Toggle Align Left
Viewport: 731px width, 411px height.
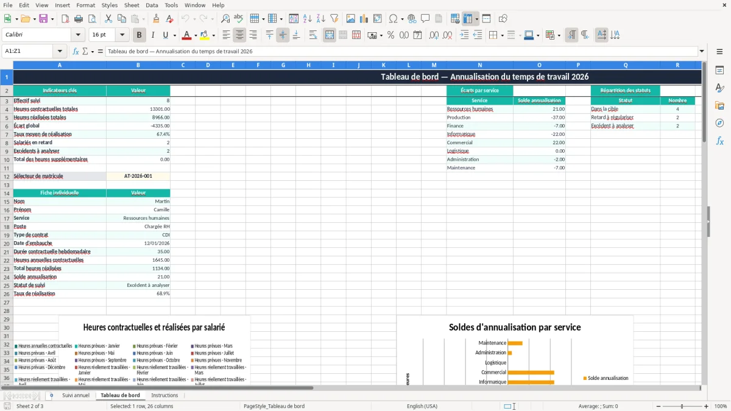point(226,35)
